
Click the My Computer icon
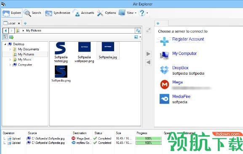[164, 56]
